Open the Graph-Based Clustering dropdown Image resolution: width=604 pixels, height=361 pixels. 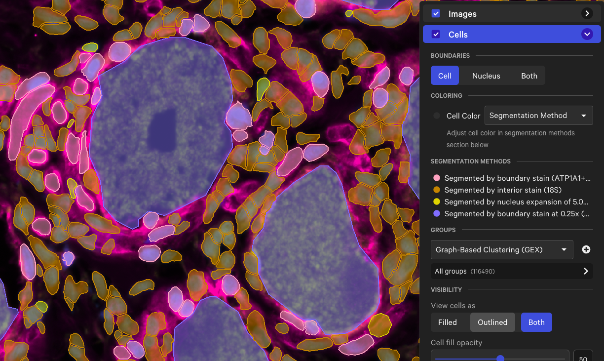pos(501,250)
